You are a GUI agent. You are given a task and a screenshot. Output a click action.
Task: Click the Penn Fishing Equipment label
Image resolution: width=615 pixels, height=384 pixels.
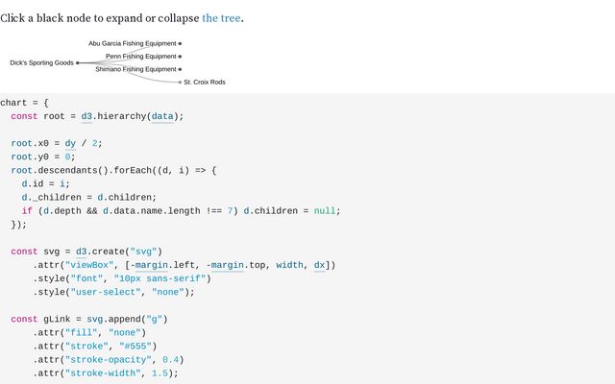[x=140, y=57]
